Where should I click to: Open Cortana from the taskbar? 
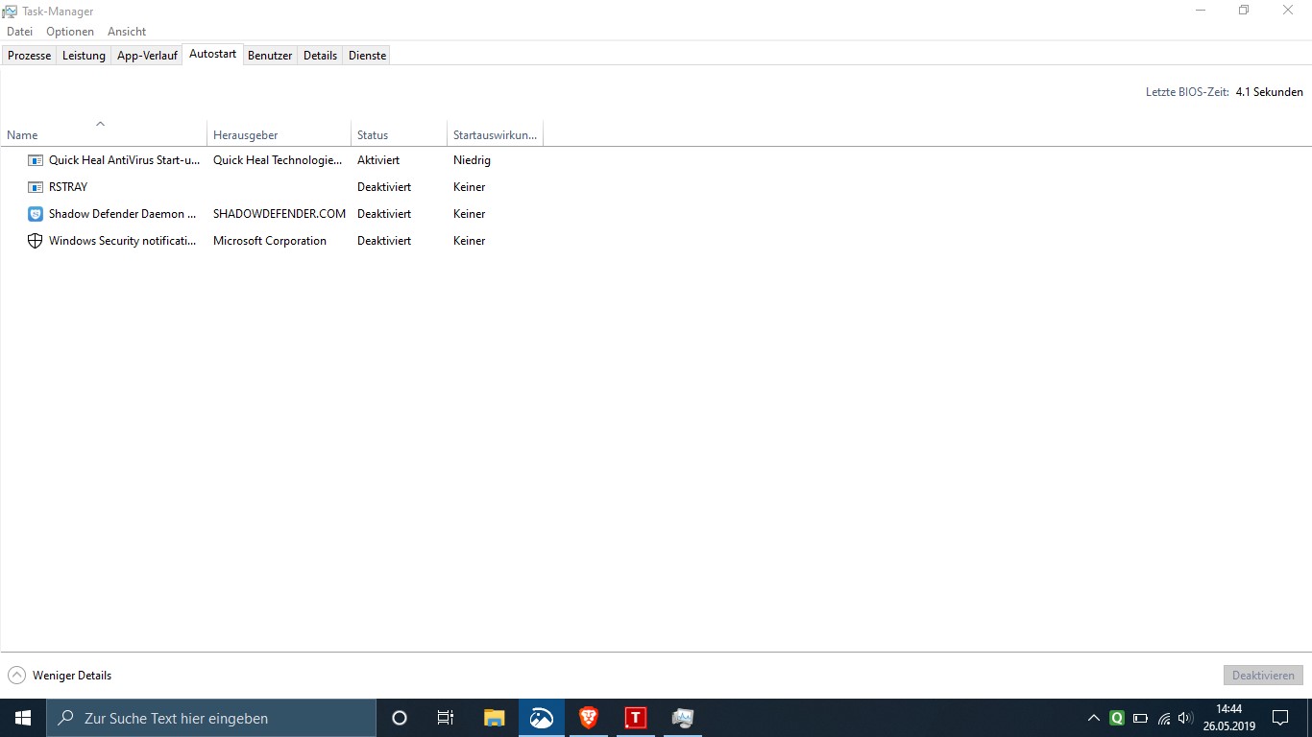pyautogui.click(x=400, y=718)
